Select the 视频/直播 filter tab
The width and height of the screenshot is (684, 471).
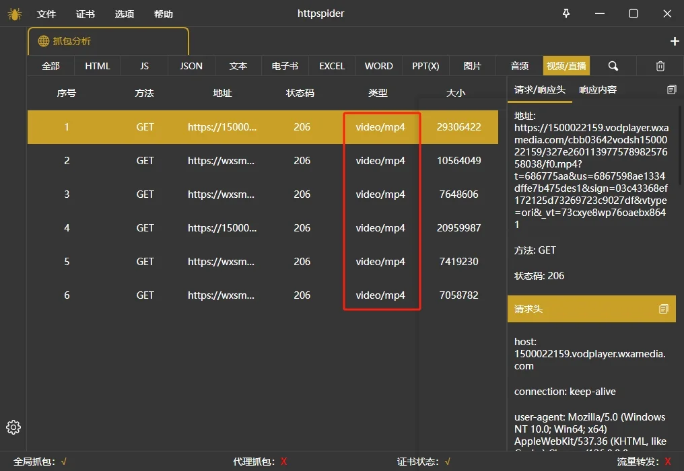tap(566, 66)
